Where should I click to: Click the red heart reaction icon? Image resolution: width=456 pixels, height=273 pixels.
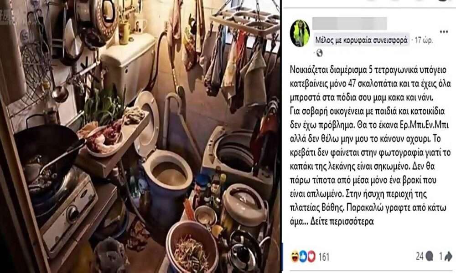point(311,257)
